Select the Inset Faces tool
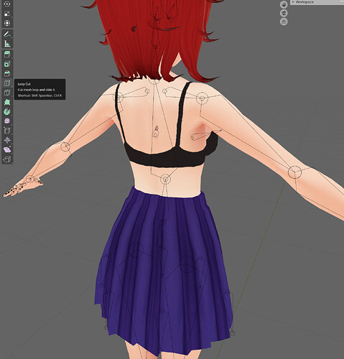Viewport: 344px width, 359px height. [x=7, y=64]
